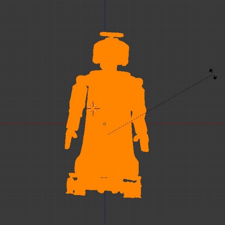Click the dashed line's pivot end on the robot

click(x=108, y=134)
